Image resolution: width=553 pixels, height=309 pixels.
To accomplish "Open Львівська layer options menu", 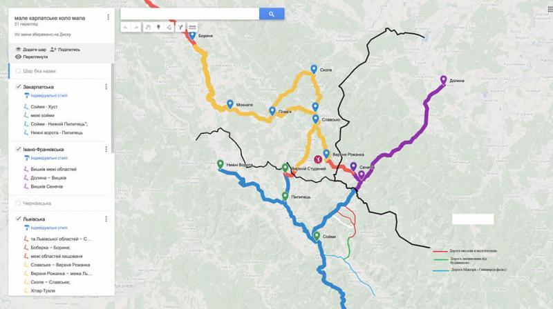I will click(x=106, y=219).
